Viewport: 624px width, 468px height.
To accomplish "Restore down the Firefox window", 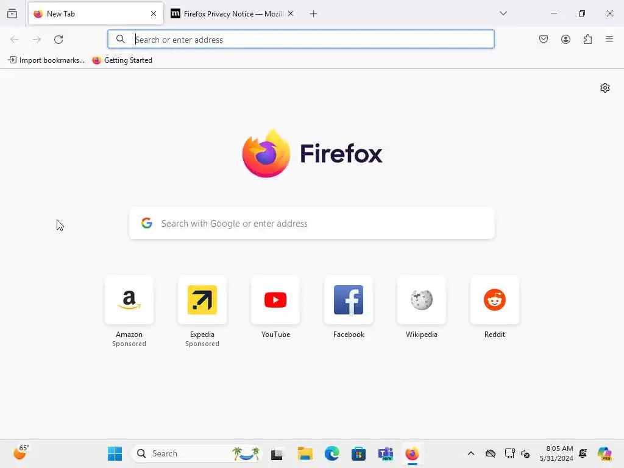I will click(582, 13).
